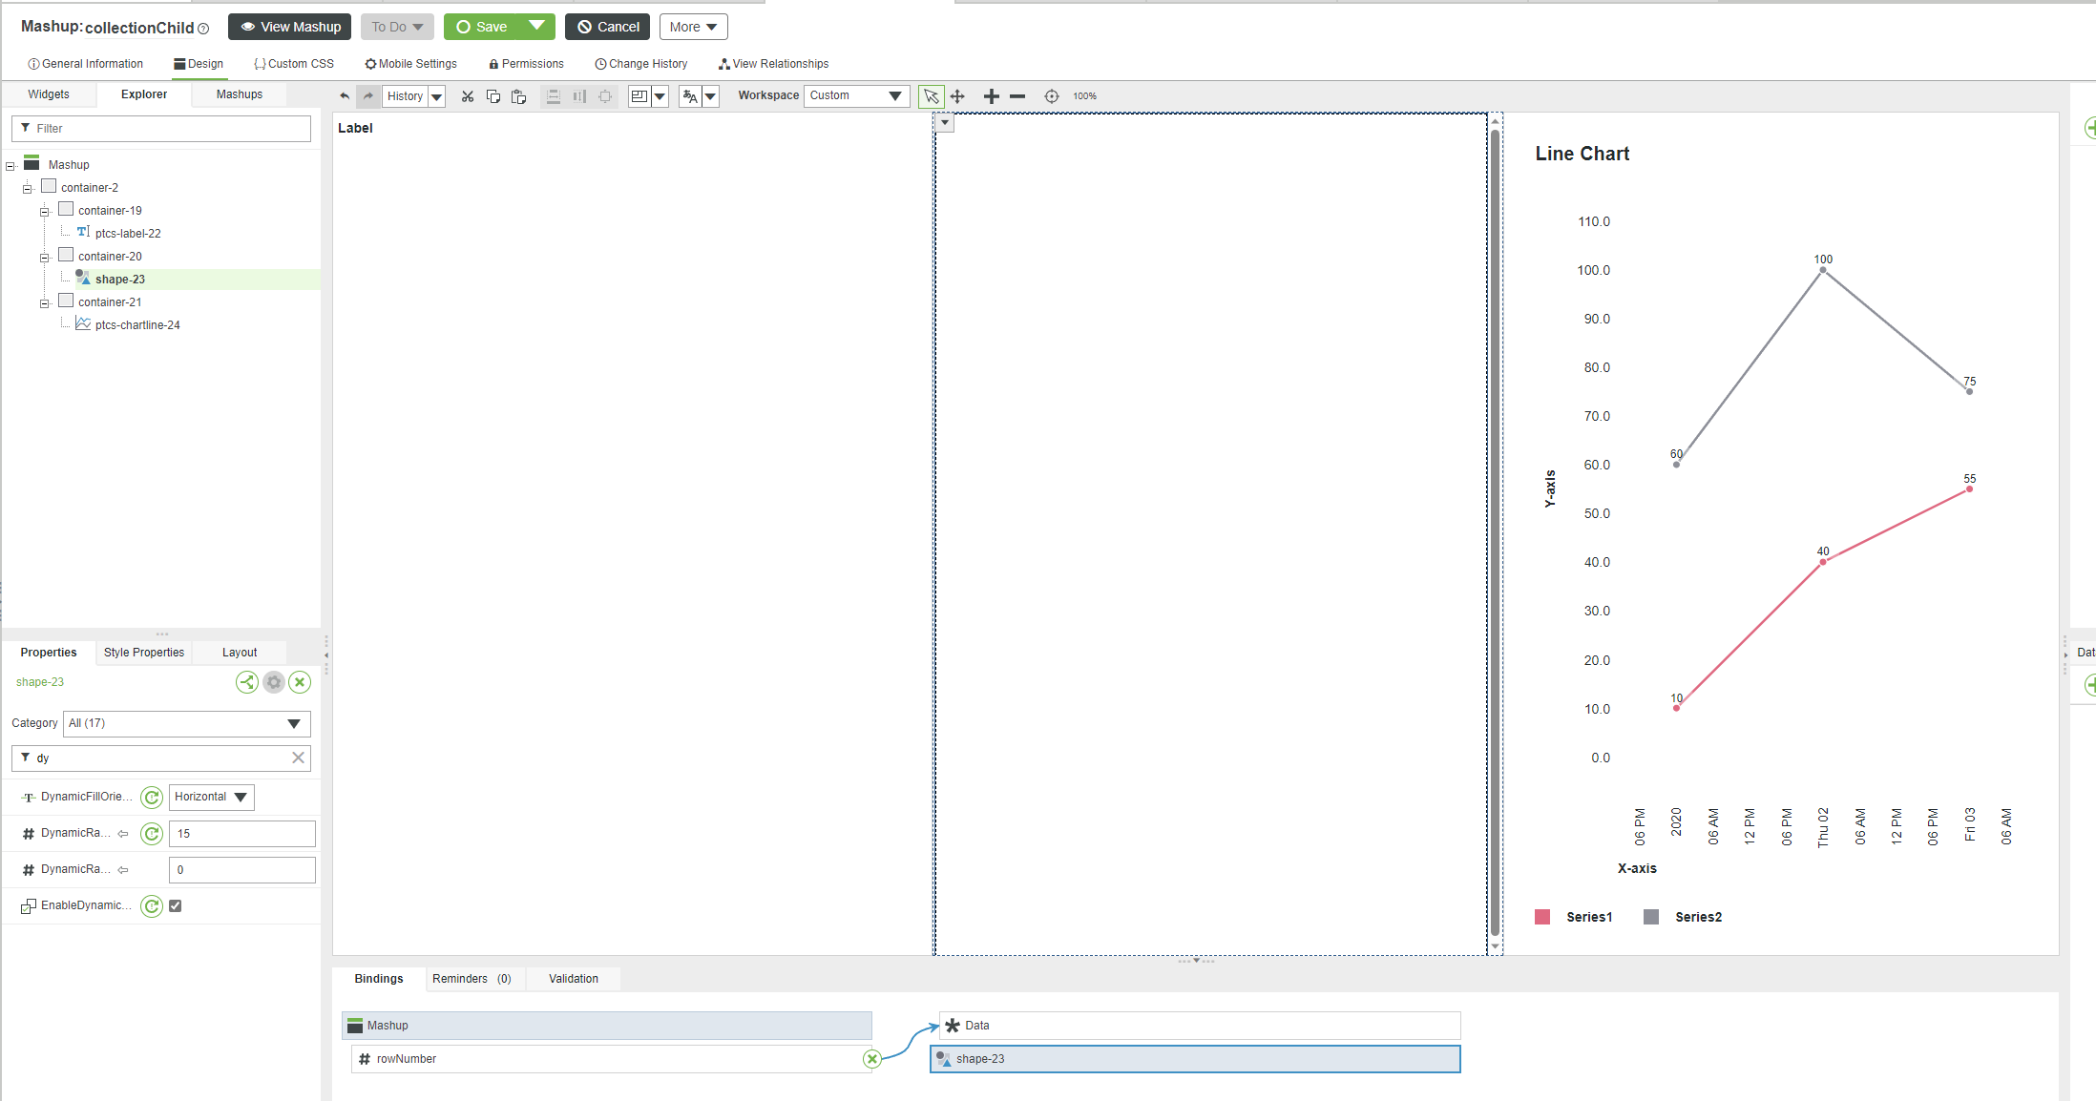
Task: Enable the arrow selection tool in the toolbar
Action: (930, 95)
